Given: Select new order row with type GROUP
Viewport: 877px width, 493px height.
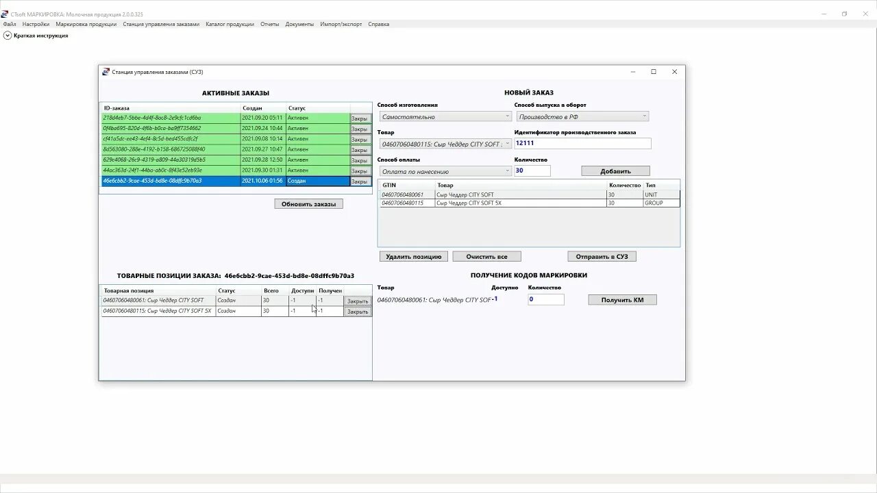Looking at the screenshot, I should point(530,203).
